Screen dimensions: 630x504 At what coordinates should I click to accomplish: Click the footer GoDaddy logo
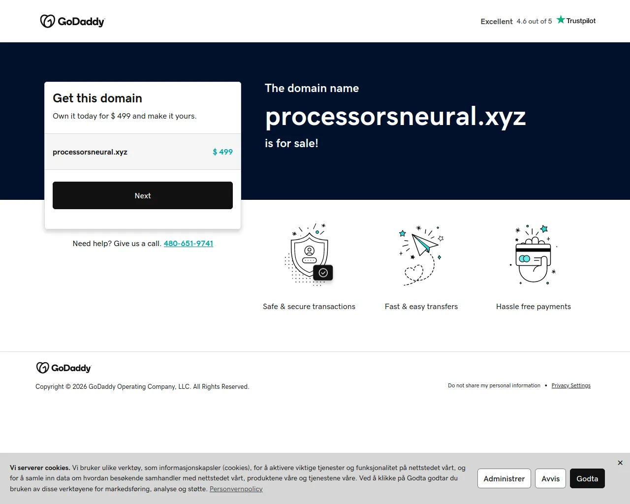tap(63, 368)
